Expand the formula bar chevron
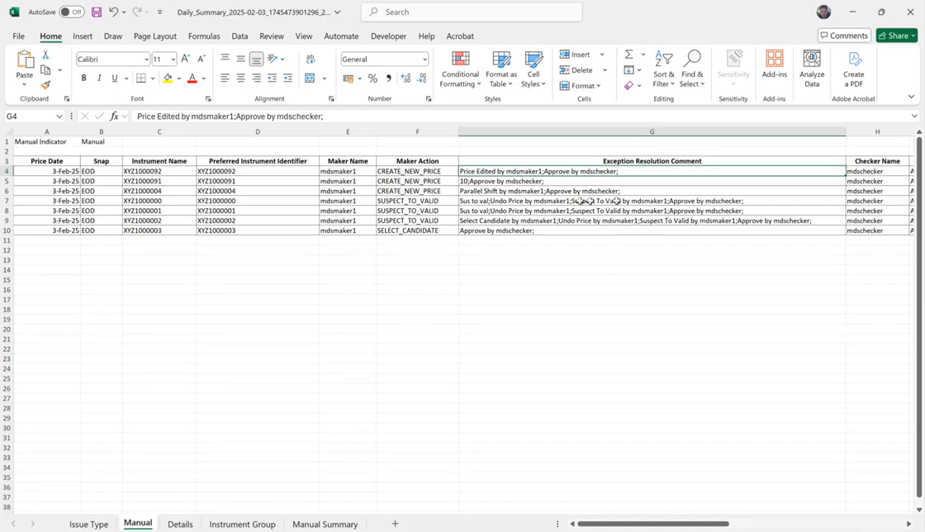 (914, 116)
